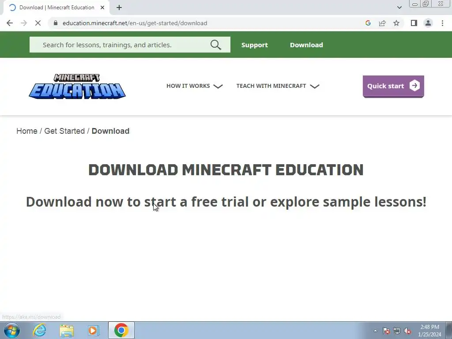The width and height of the screenshot is (452, 339).
Task: Select the Download | Minecraft Education tab
Action: coord(56,8)
